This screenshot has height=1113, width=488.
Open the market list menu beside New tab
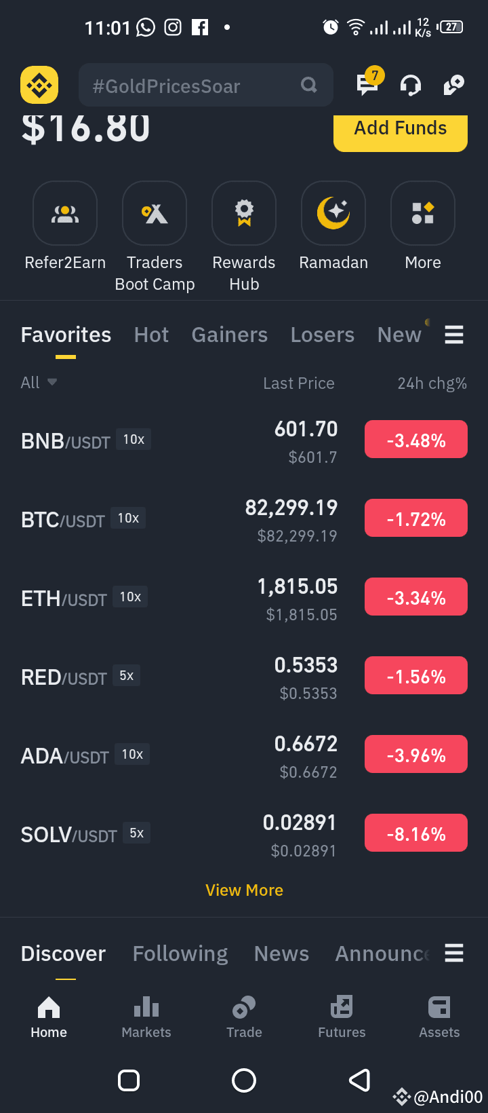[x=454, y=335]
